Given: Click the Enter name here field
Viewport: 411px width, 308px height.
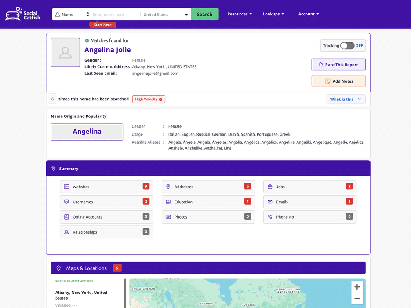Looking at the screenshot, I should coord(114,15).
